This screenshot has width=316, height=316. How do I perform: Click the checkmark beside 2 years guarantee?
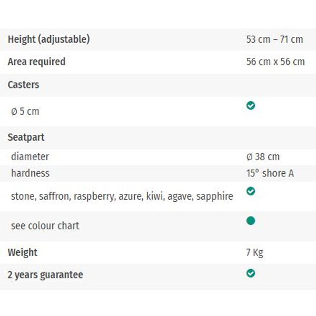pyautogui.click(x=251, y=273)
